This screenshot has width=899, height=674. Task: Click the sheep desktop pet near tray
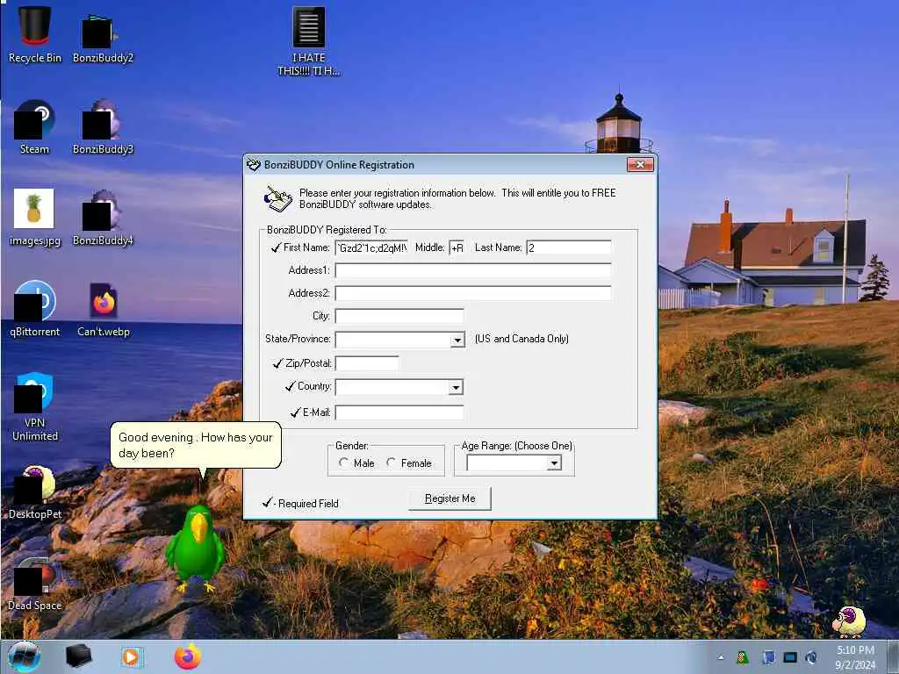click(x=850, y=621)
